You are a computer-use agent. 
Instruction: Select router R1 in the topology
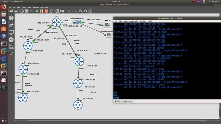click(x=57, y=22)
